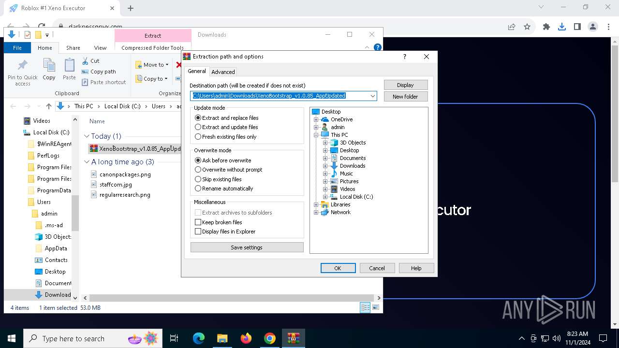Collapse Today group in file list
Screen dimensions: 619x348
pos(87,136)
